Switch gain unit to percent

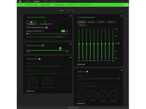[x=63, y=31]
